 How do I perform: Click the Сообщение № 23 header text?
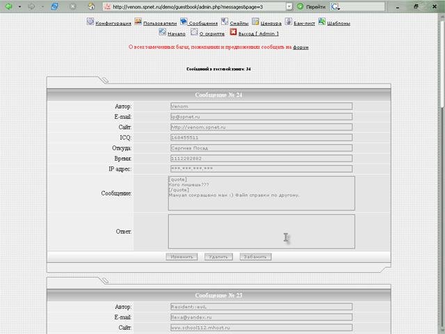(218, 295)
